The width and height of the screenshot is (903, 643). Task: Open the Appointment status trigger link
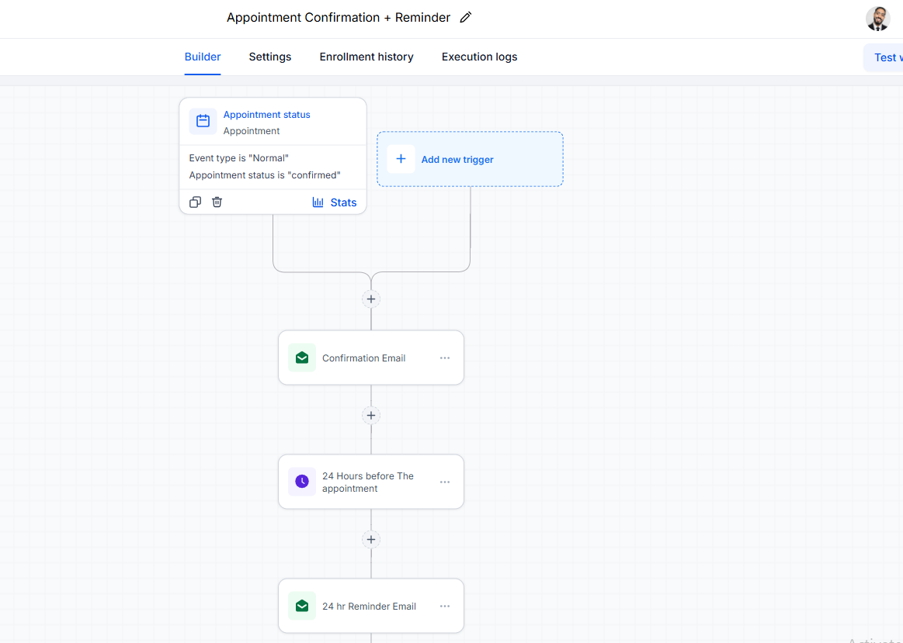tap(266, 115)
